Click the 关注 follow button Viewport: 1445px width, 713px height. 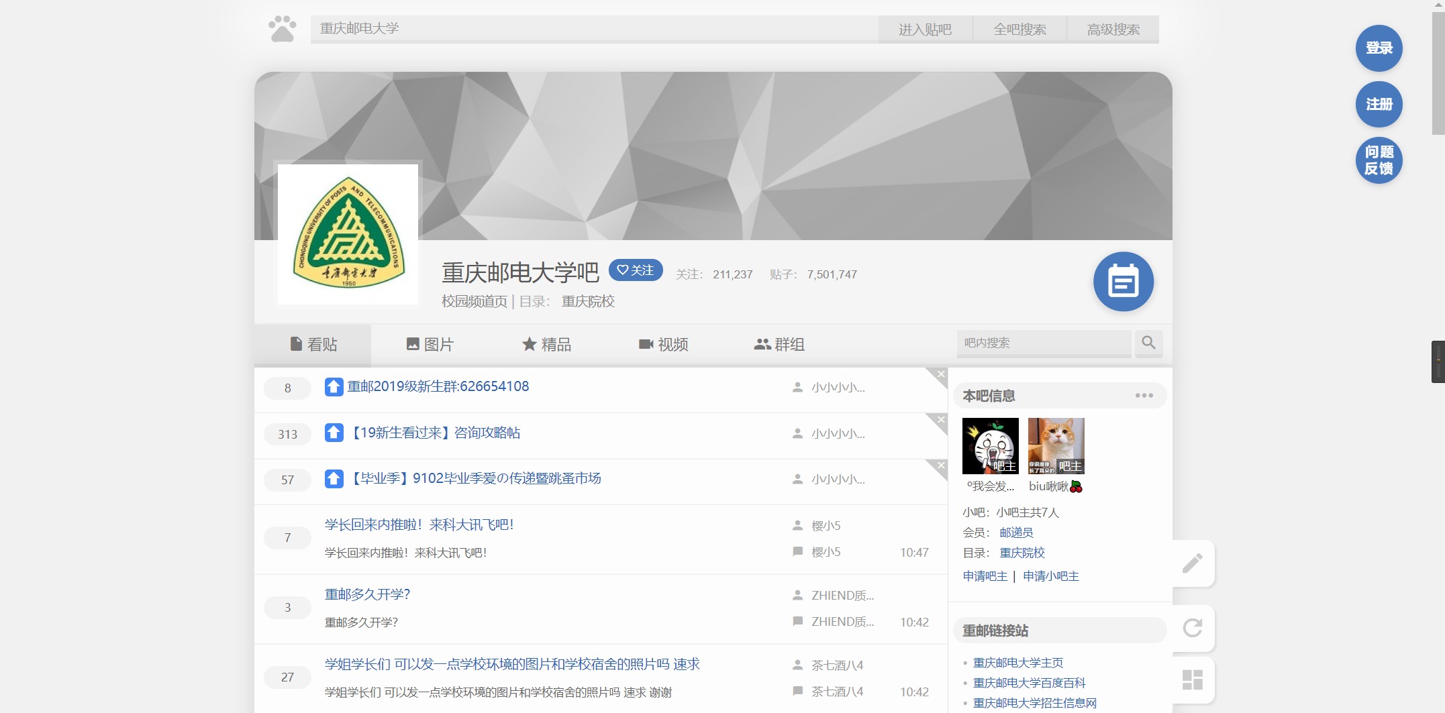tap(636, 270)
